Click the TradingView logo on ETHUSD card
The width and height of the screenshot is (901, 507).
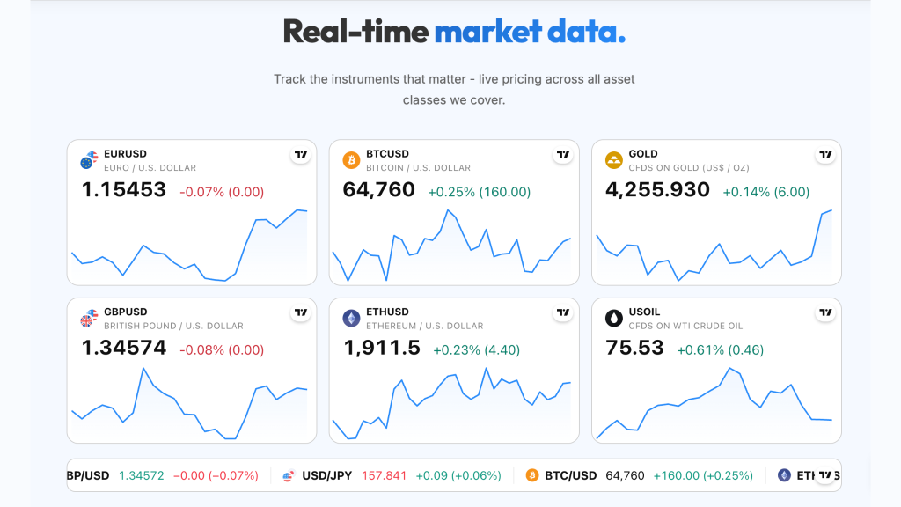point(563,312)
